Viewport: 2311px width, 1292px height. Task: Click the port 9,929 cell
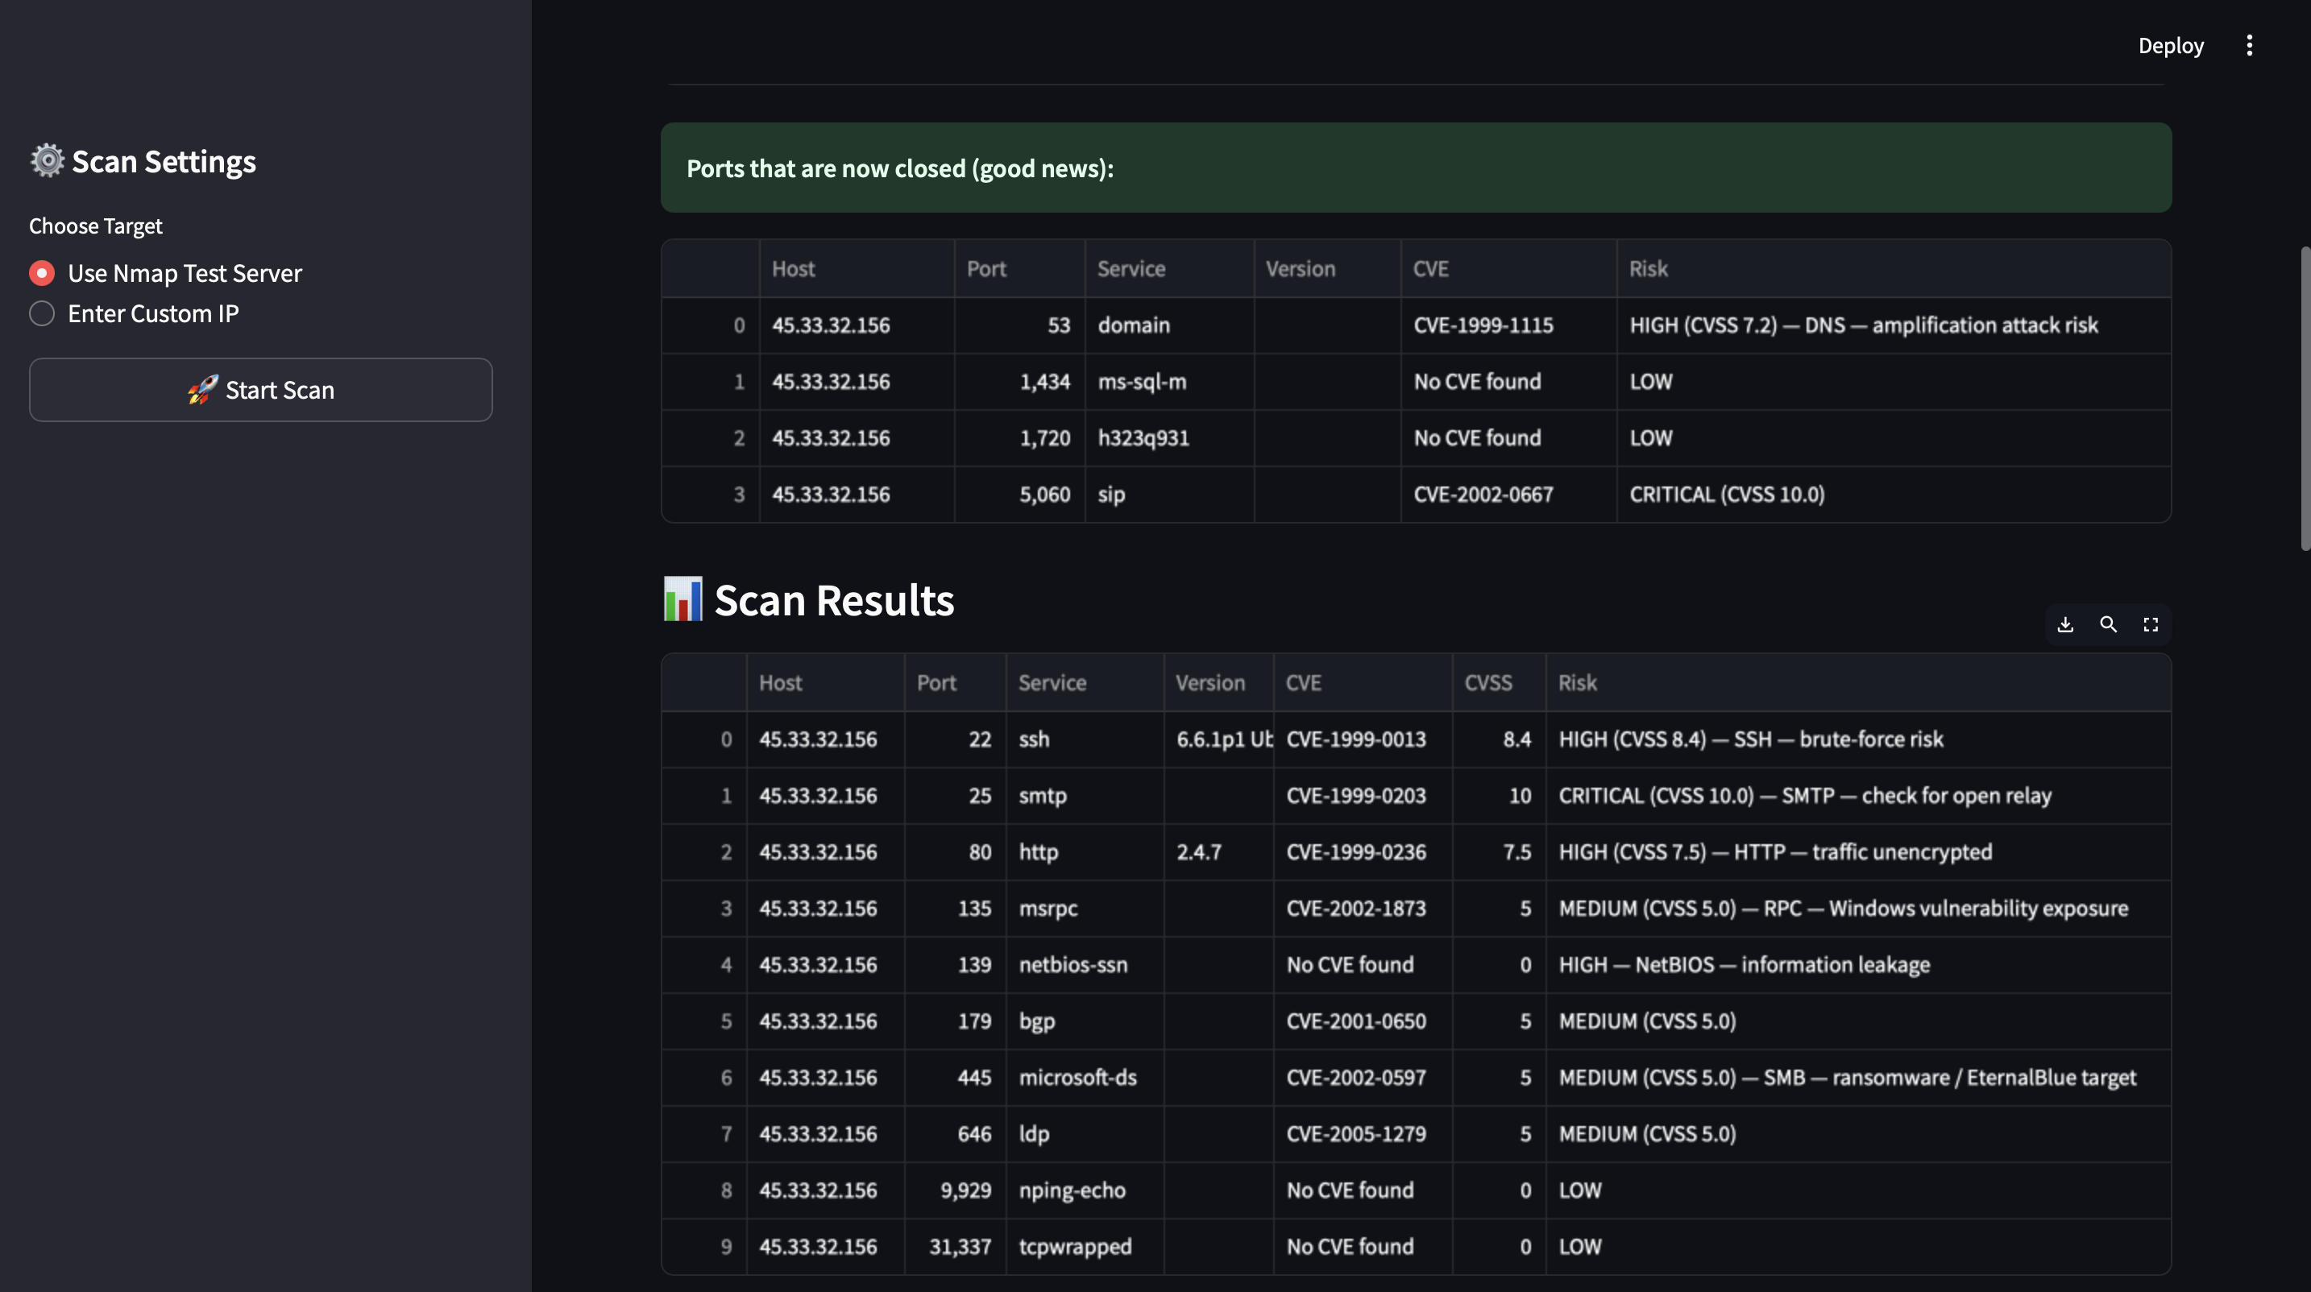pyautogui.click(x=956, y=1191)
